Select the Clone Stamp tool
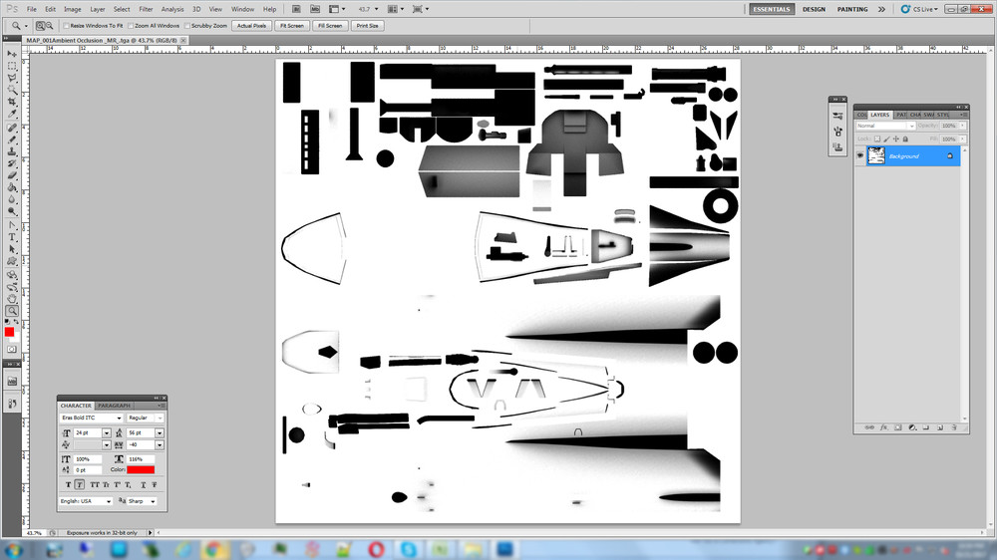The width and height of the screenshot is (997, 560). pos(11,151)
